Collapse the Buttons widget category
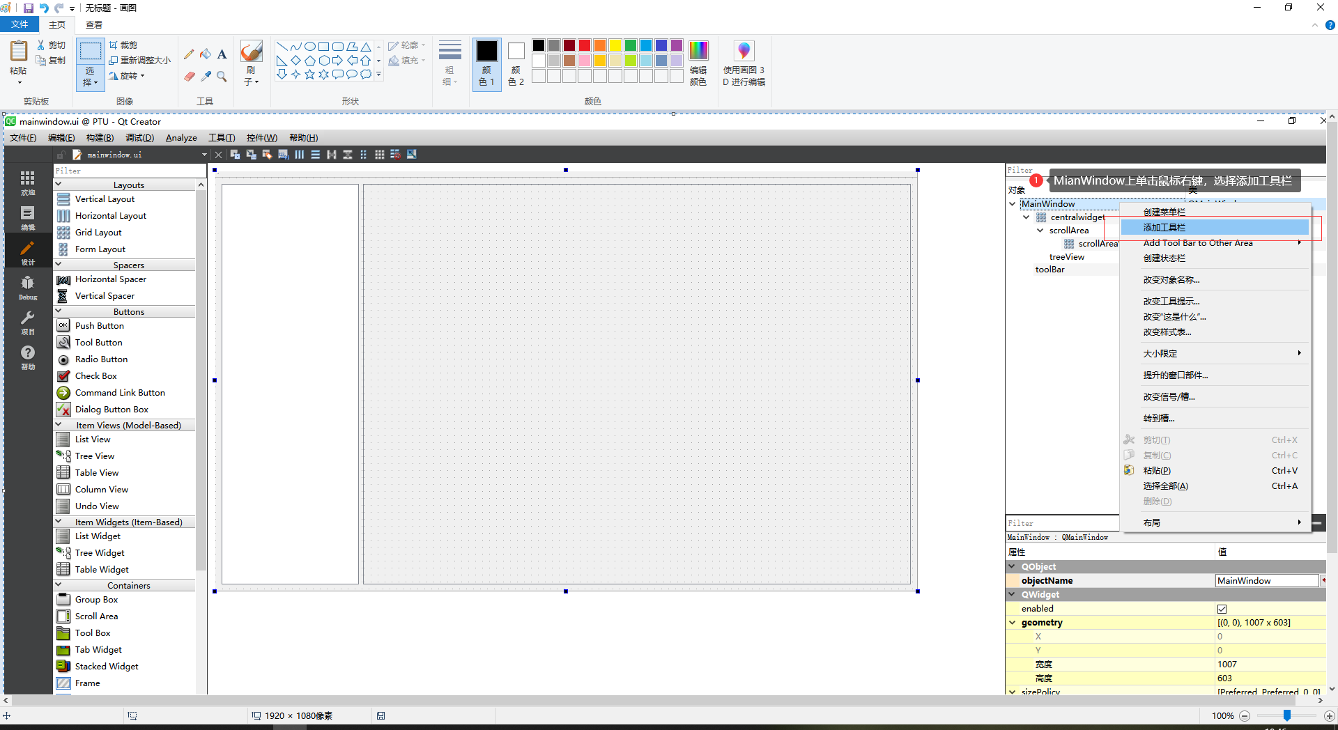The width and height of the screenshot is (1338, 730). click(x=59, y=311)
